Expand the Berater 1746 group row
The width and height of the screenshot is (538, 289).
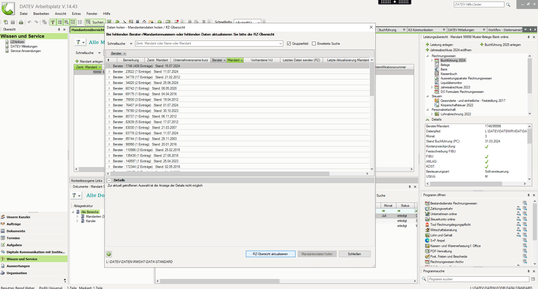[x=109, y=66]
